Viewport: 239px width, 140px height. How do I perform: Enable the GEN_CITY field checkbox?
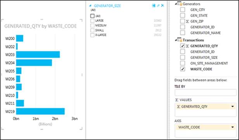coord(183,10)
